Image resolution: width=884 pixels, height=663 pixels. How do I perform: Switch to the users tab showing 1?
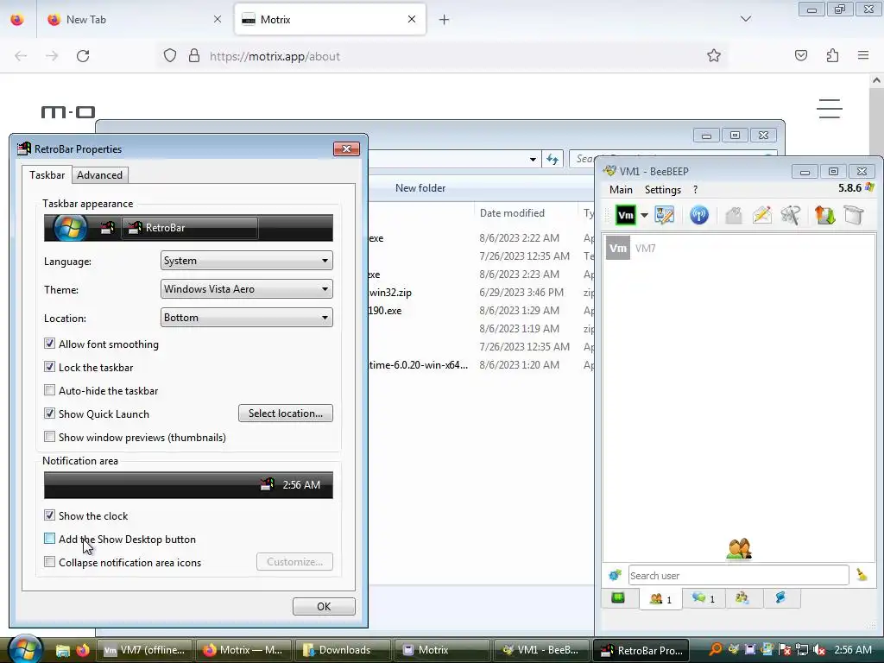pos(660,599)
